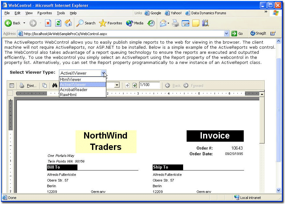Open the zoom percentage dropdown in the viewer
This screenshot has width=285, height=204.
(x=116, y=85)
